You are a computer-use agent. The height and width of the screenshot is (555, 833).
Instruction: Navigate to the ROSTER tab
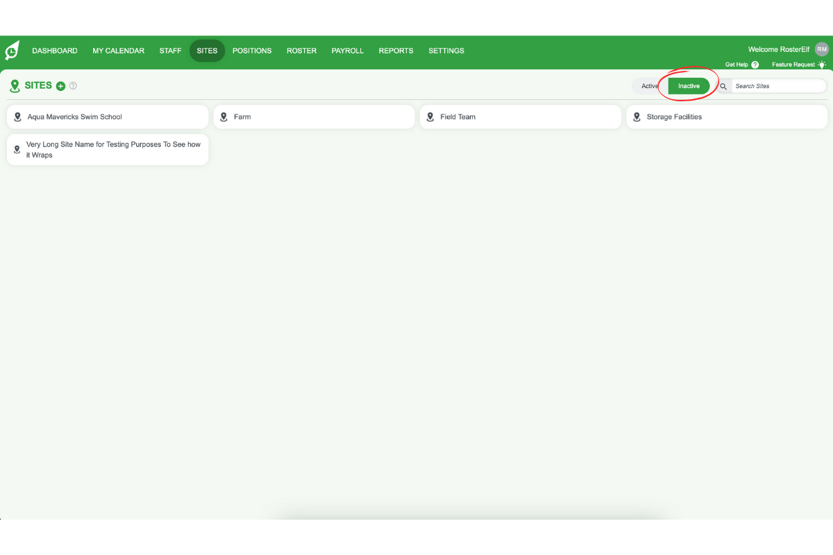(301, 51)
